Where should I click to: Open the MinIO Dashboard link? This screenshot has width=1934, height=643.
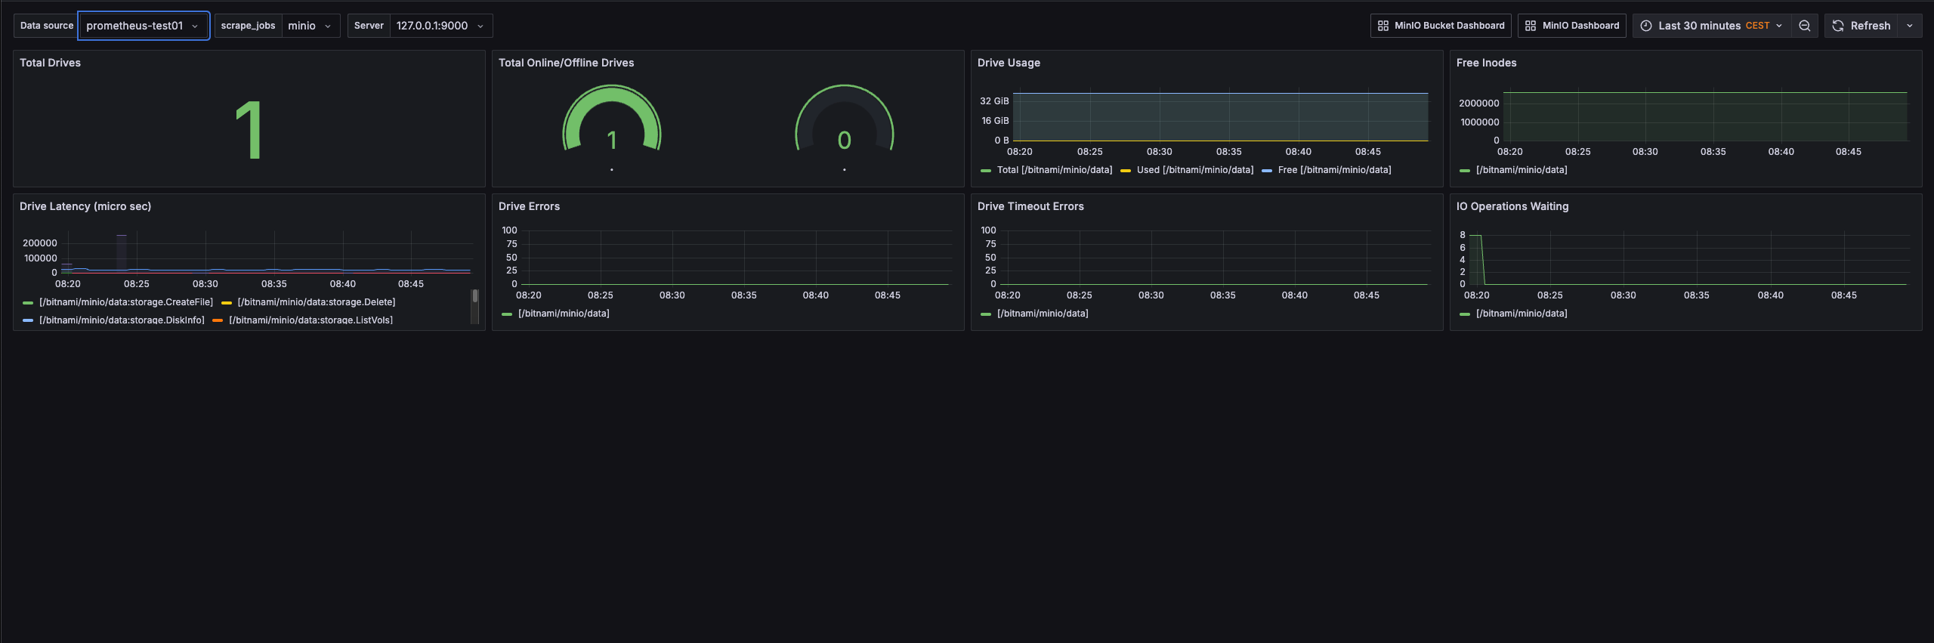click(1580, 26)
